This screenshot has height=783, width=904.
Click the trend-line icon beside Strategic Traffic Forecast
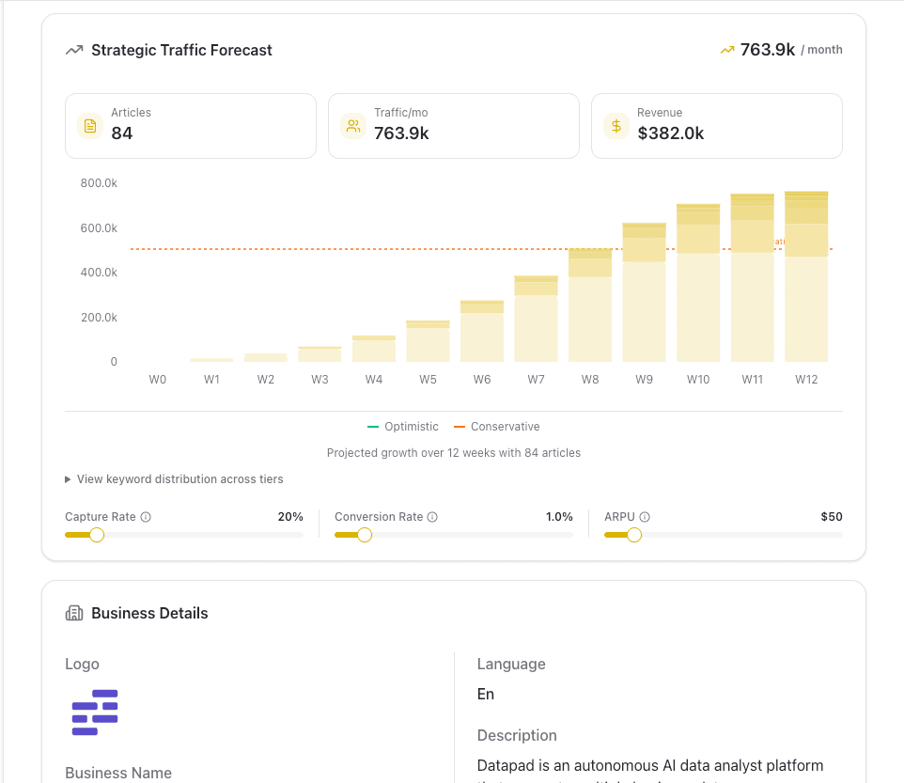click(73, 49)
